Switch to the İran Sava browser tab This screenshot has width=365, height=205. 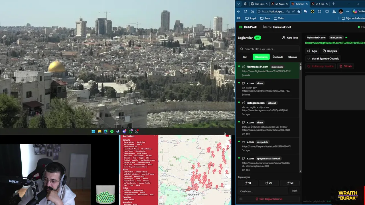point(259,4)
